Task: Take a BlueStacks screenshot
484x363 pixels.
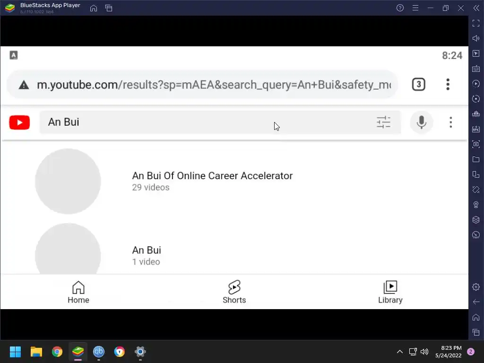Action: (x=476, y=144)
